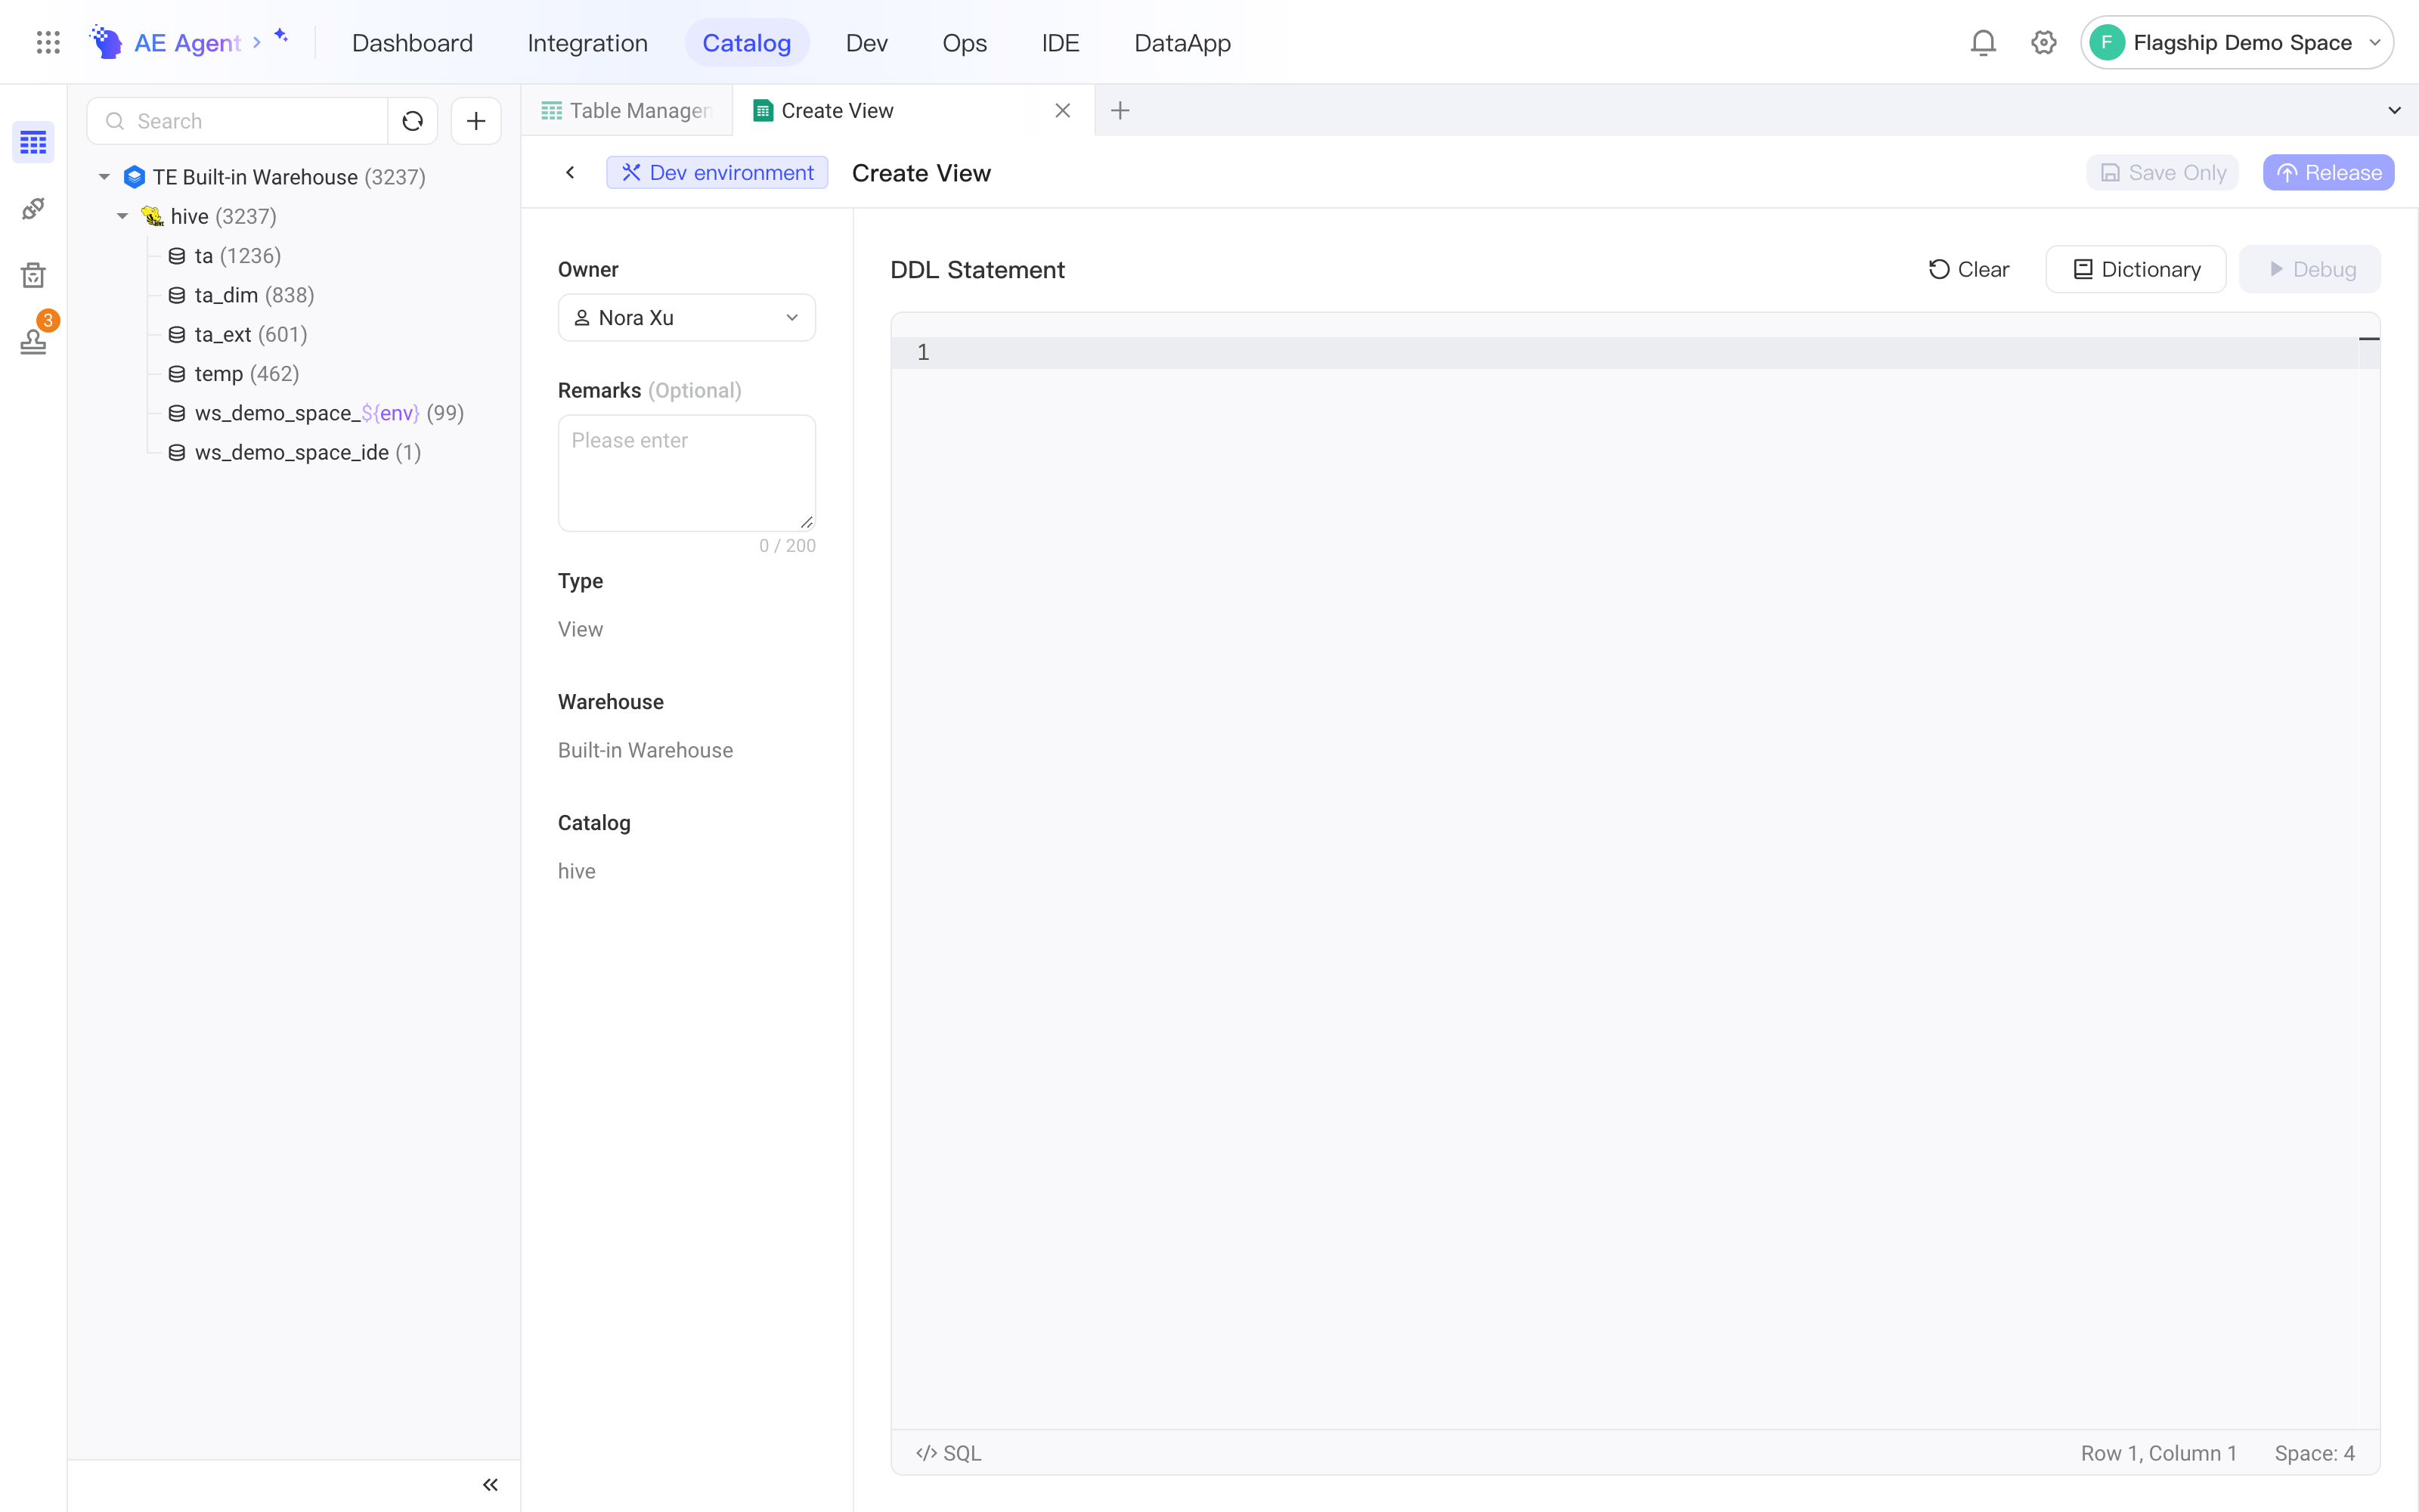Select the ta database node

pyautogui.click(x=225, y=256)
